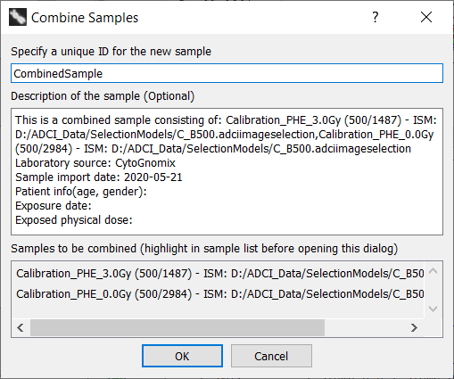Place cursor on the Exposure date line
Viewport: 454px width, 379px height.
point(54,206)
